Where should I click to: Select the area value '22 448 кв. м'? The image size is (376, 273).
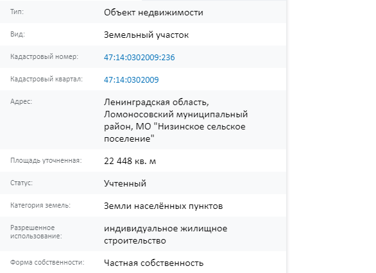(130, 161)
